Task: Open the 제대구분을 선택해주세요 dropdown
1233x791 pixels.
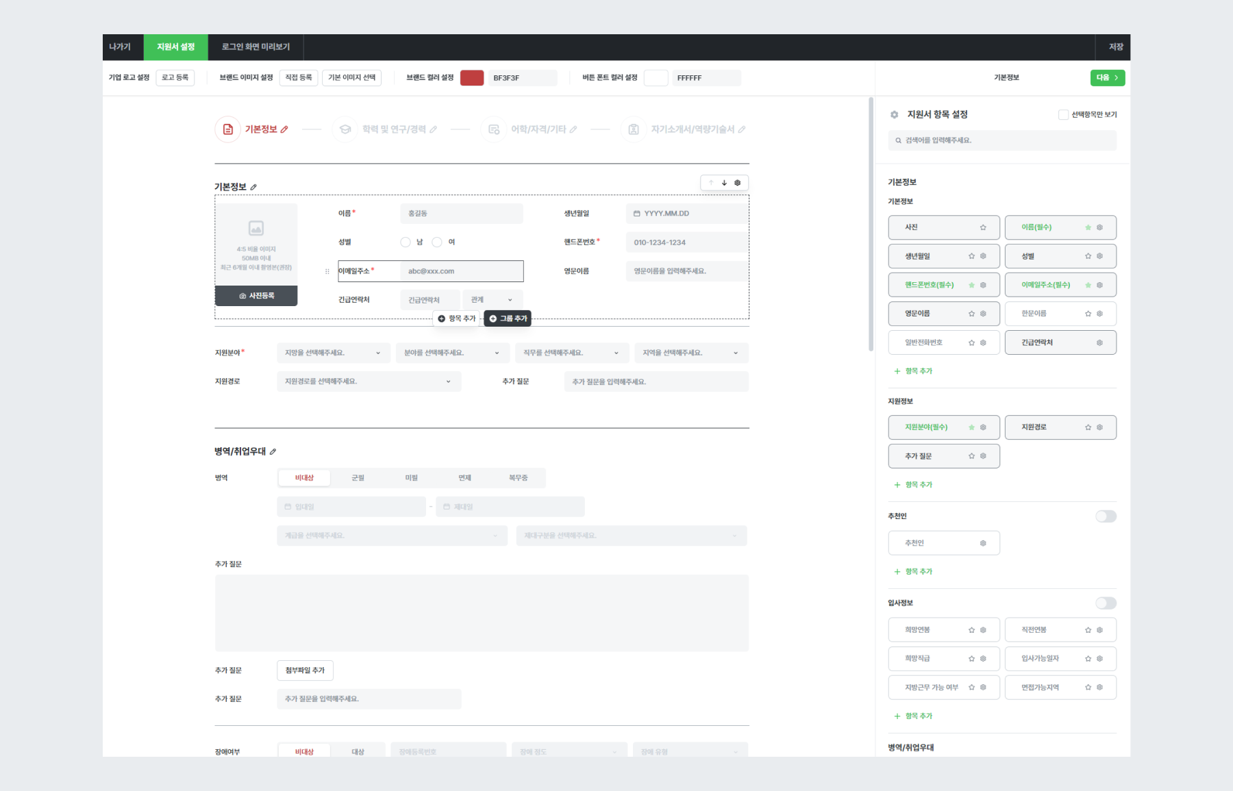Action: [632, 536]
